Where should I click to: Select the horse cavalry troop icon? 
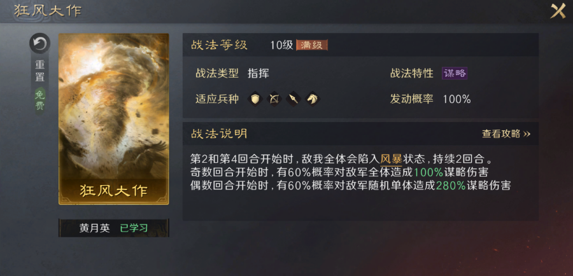[312, 99]
